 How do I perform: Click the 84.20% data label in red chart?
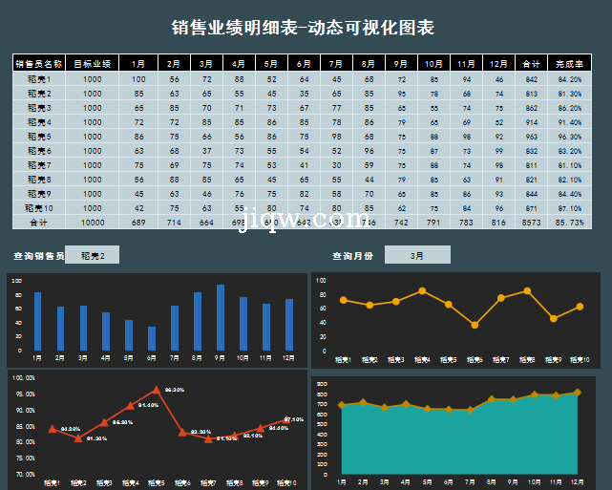70,430
